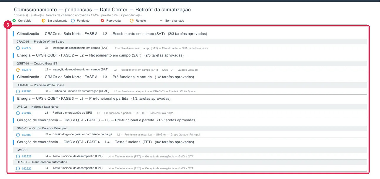380x179 pixels.
Task: Click the Reprovada legend label
Action: point(114,21)
